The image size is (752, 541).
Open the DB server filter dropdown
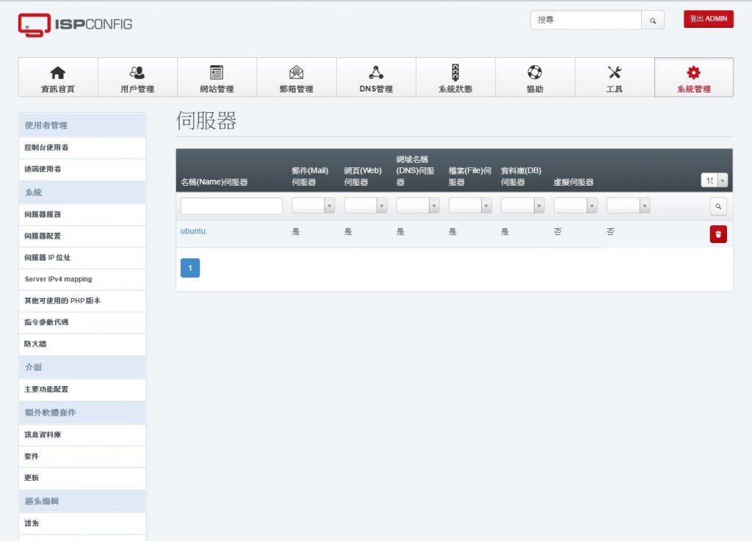pos(522,206)
